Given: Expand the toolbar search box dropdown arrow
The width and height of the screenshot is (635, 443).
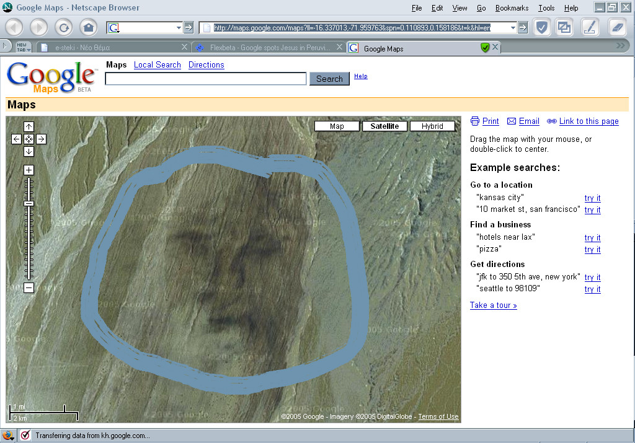Looking at the screenshot, I should pyautogui.click(x=179, y=27).
